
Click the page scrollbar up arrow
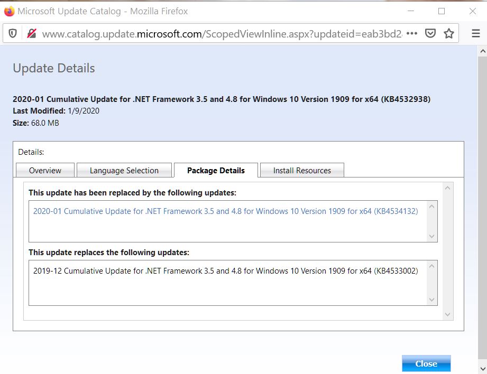coord(482,51)
